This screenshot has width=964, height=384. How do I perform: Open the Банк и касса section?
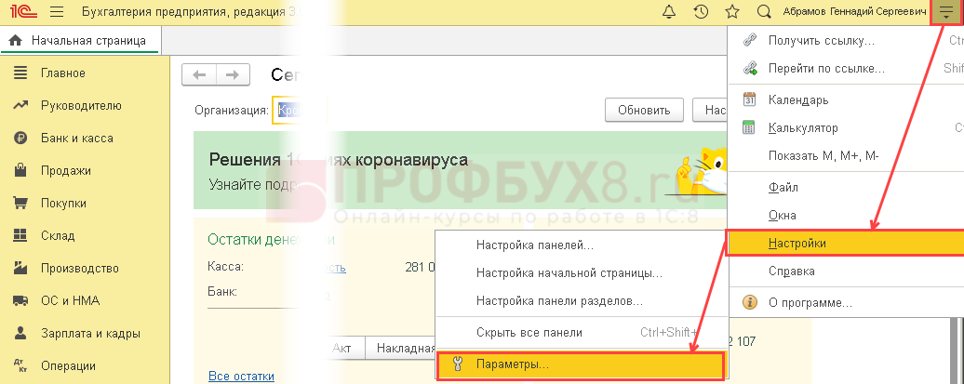76,139
